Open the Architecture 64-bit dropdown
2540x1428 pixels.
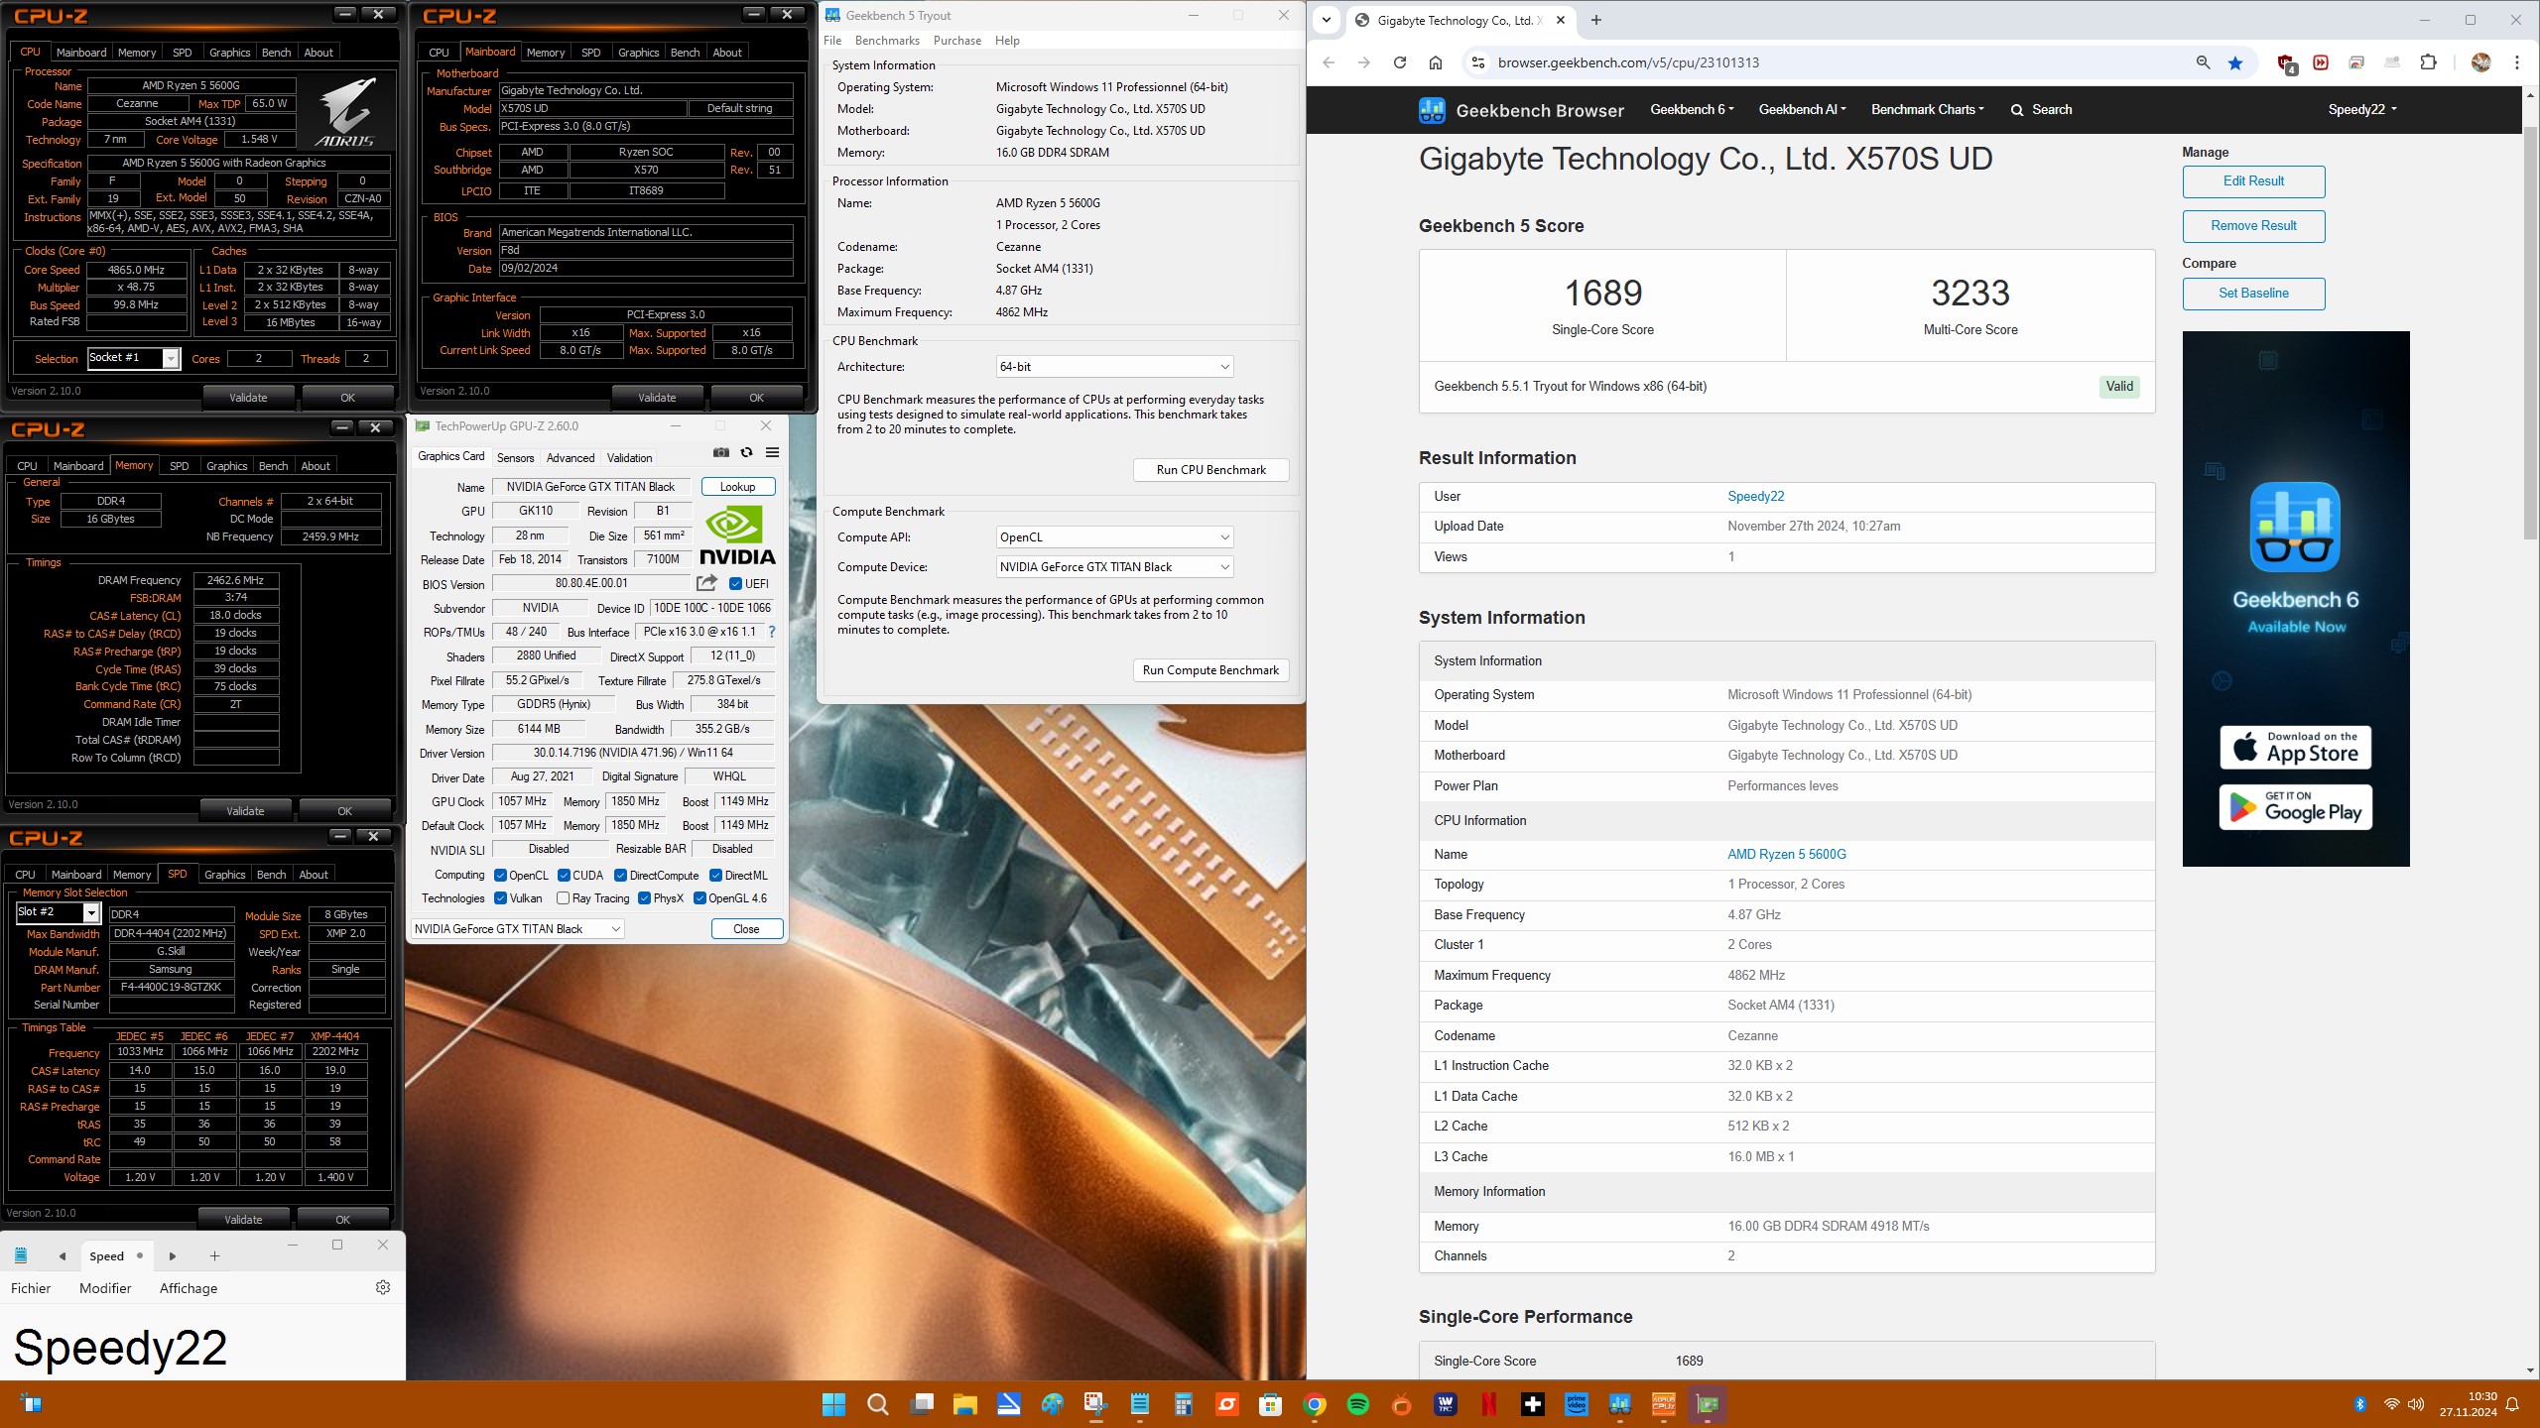pyautogui.click(x=1114, y=367)
